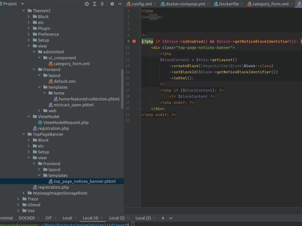Screen dimensions: 302x226
Task: Click the default.xml file type icon
Action: point(50,81)
